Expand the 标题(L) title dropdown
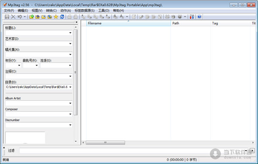This screenshot has height=164, width=258. (x=70, y=33)
